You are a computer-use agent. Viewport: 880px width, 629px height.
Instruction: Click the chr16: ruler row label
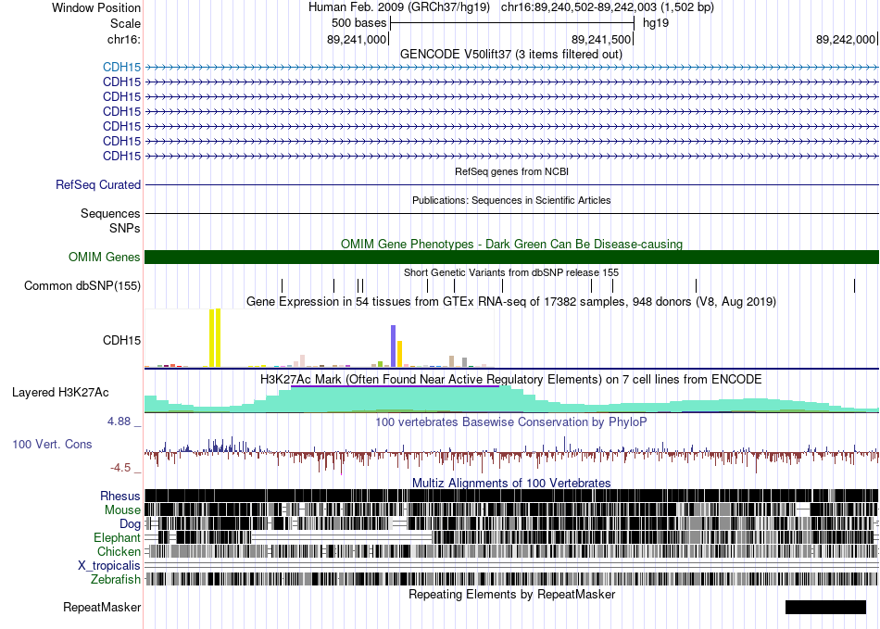pyautogui.click(x=123, y=39)
